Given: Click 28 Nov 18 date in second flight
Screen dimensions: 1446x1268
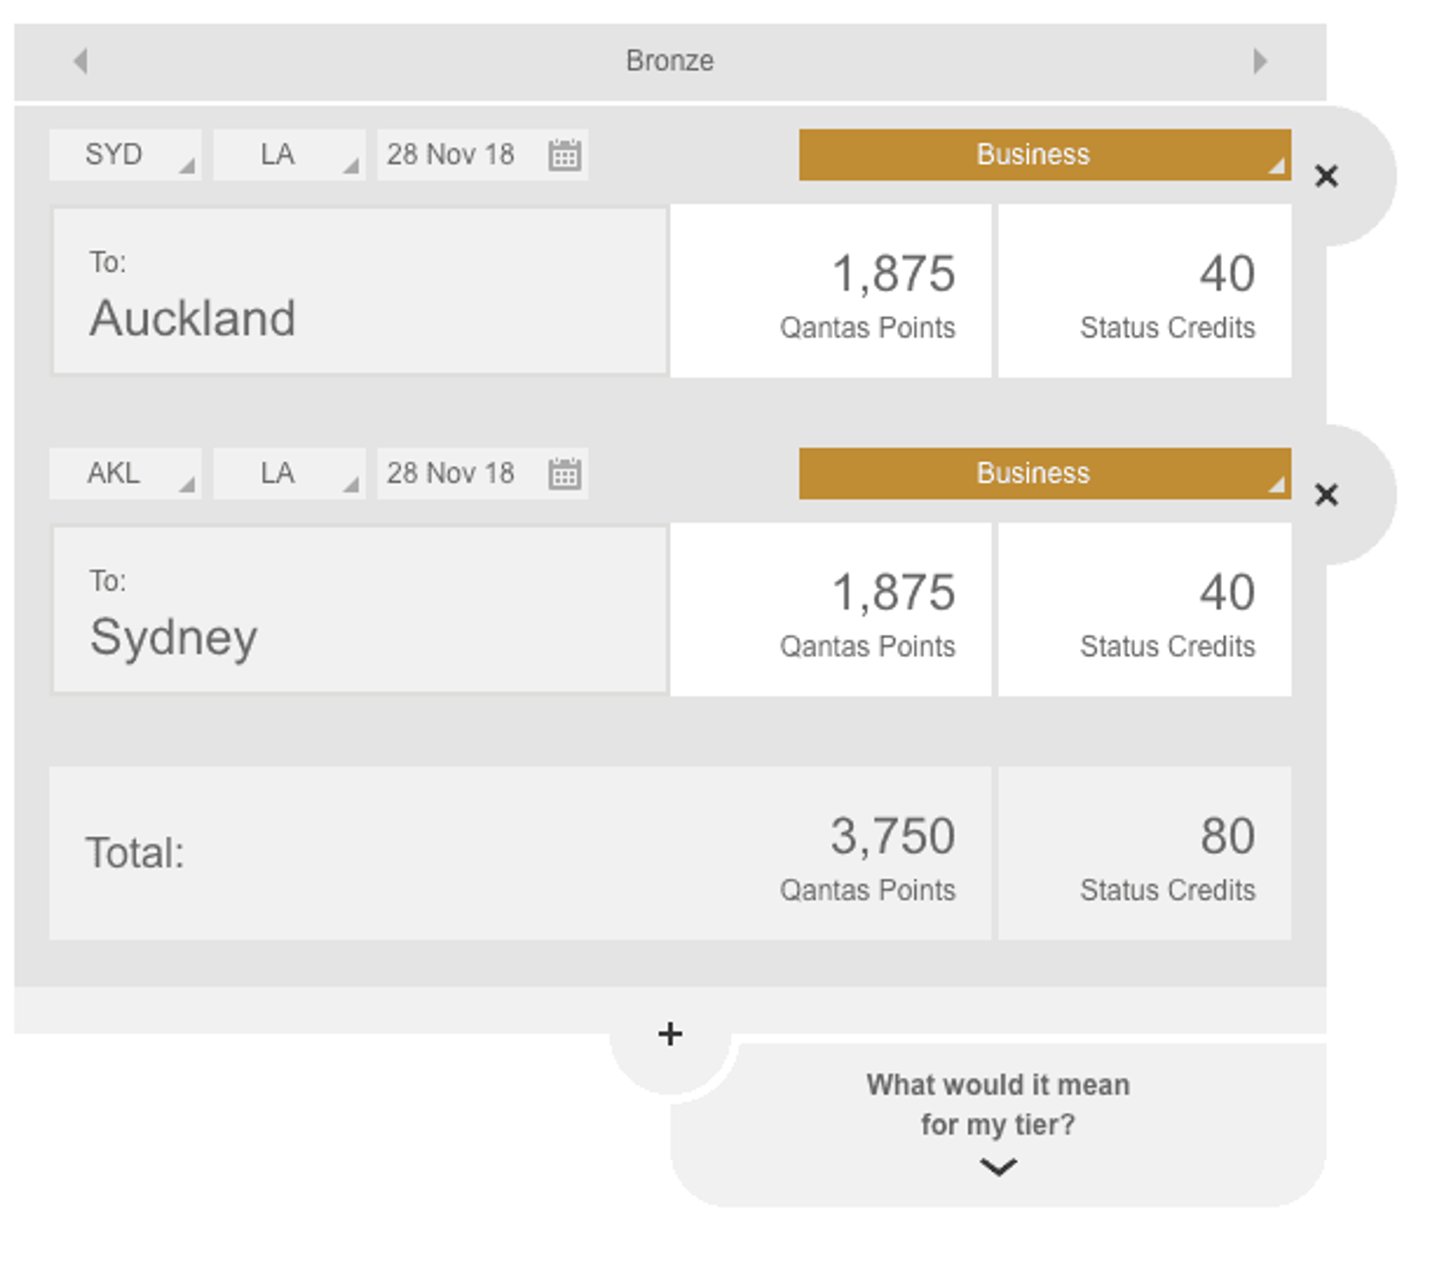Looking at the screenshot, I should [x=451, y=473].
